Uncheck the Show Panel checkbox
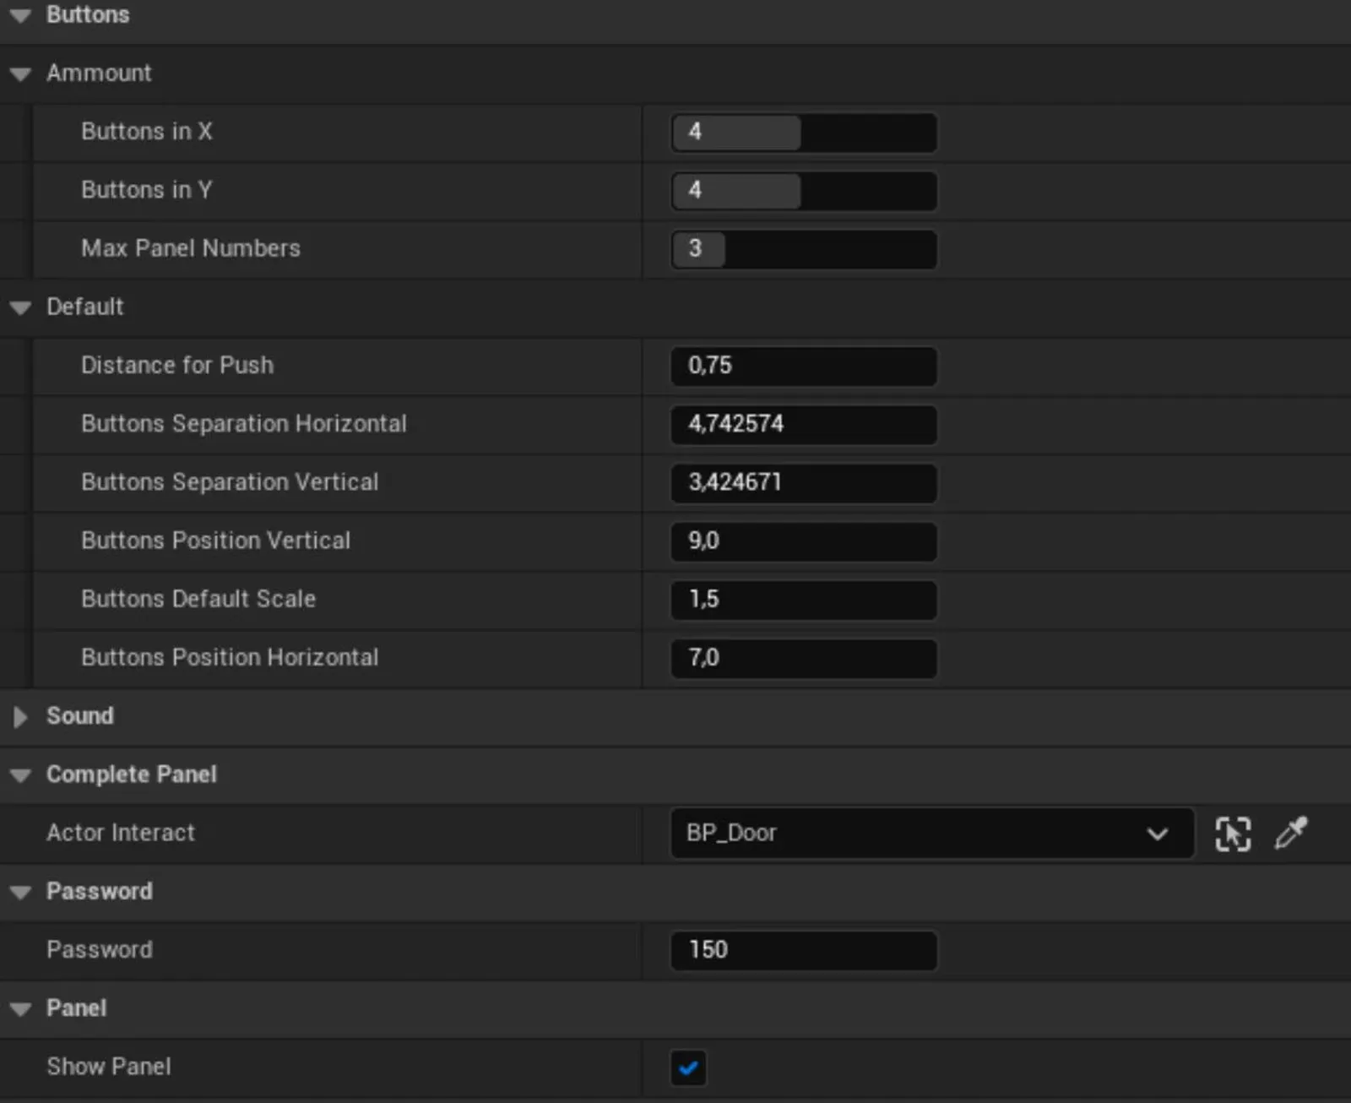1351x1103 pixels. tap(688, 1068)
